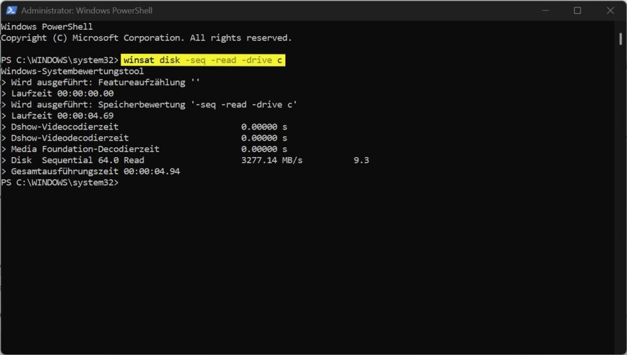
Task: Click 'Media Foundation-Decodierzeit' label
Action: (x=85, y=149)
